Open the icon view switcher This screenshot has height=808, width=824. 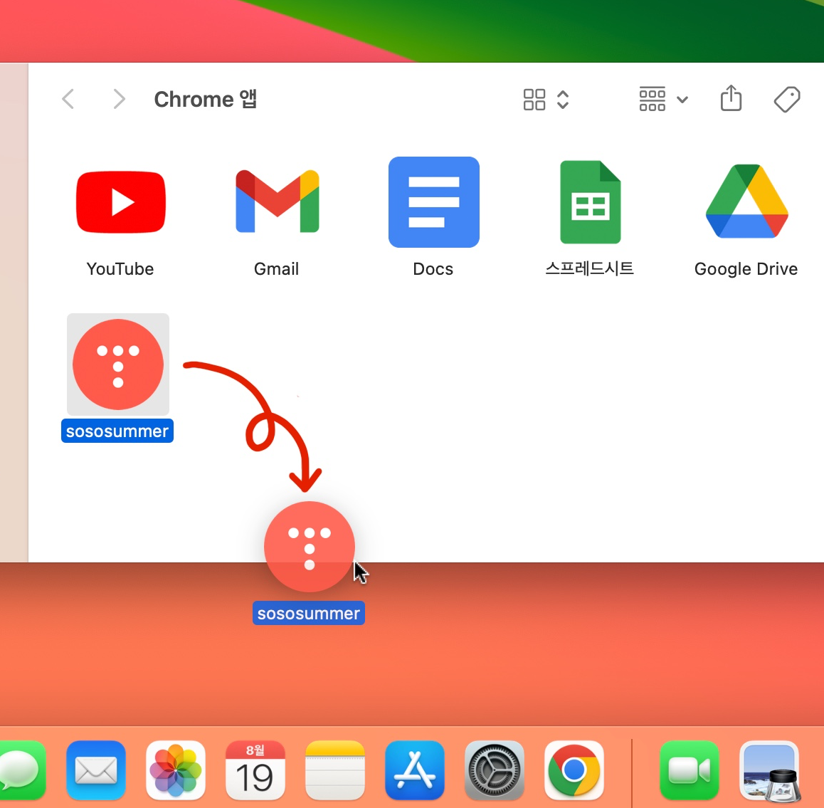point(546,100)
